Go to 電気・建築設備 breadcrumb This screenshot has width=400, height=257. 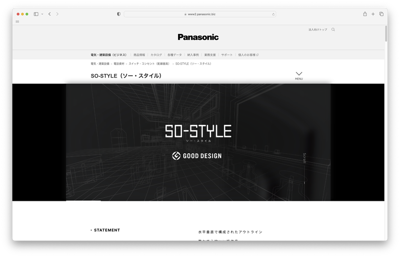click(x=100, y=64)
